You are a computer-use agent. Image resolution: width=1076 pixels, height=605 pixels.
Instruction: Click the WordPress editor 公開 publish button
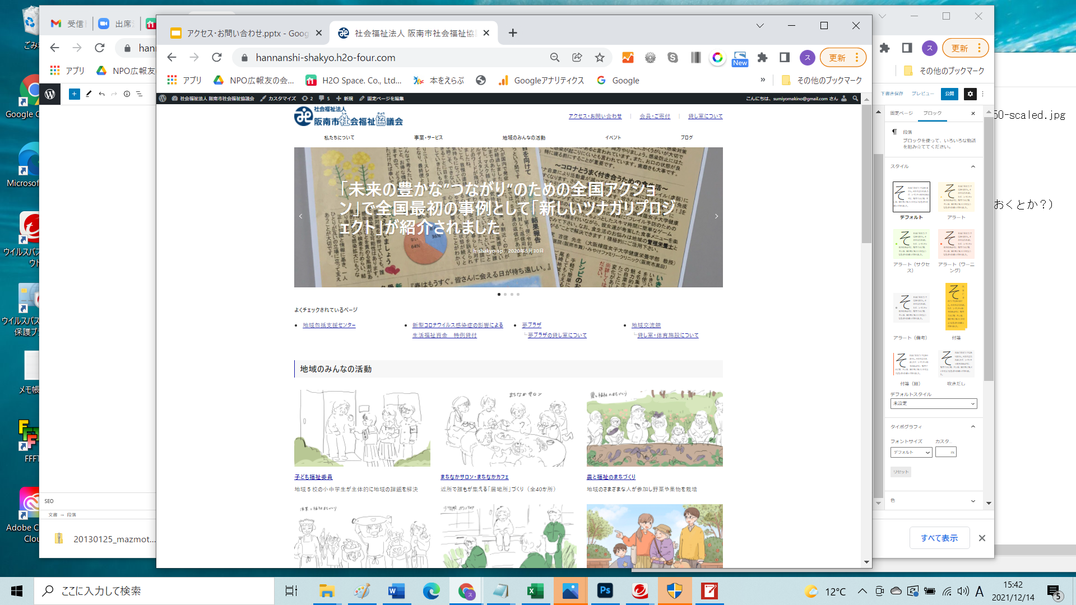pyautogui.click(x=950, y=94)
